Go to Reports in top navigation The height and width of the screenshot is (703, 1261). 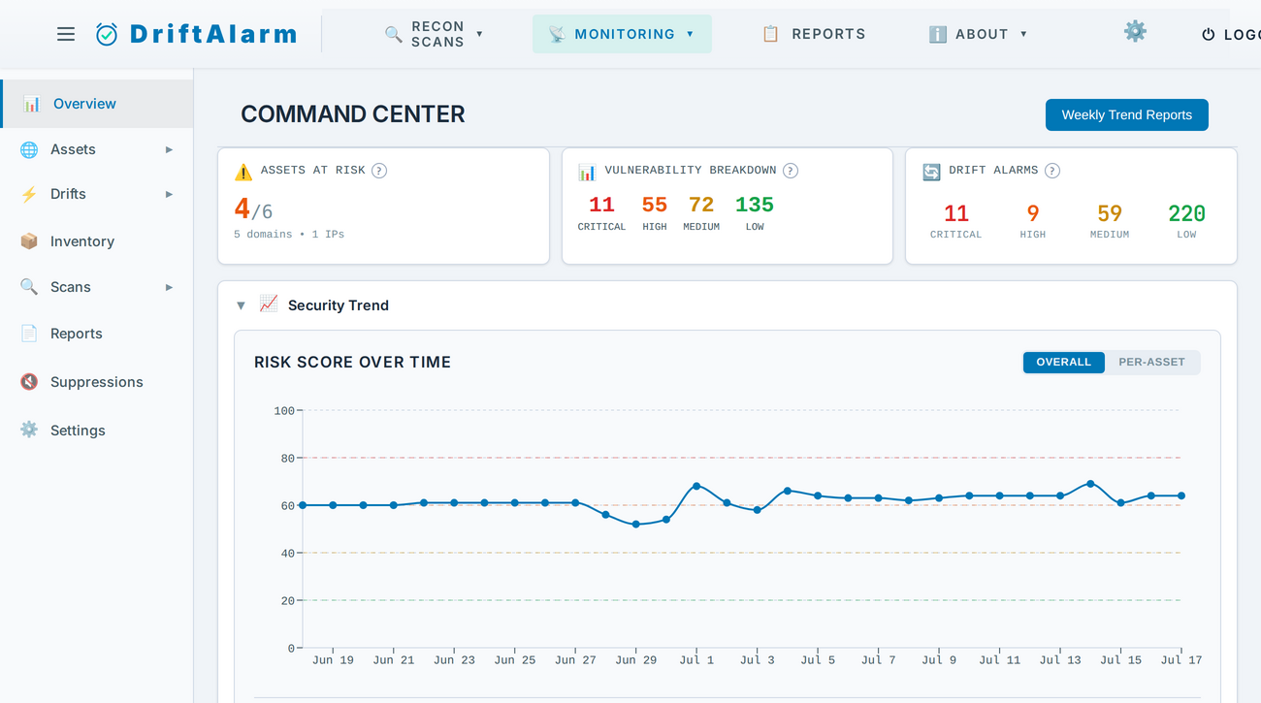[x=813, y=34]
